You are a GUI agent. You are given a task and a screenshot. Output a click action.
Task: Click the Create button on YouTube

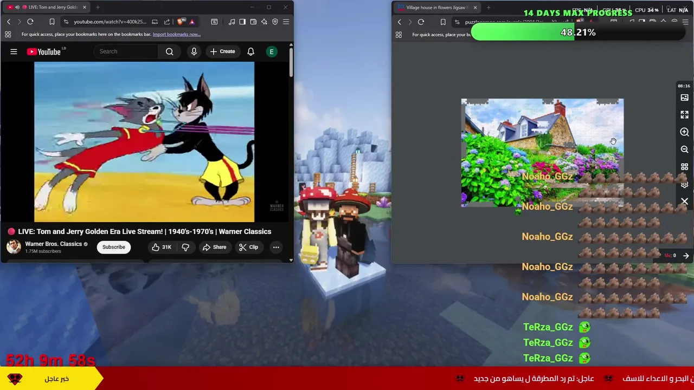pos(222,51)
